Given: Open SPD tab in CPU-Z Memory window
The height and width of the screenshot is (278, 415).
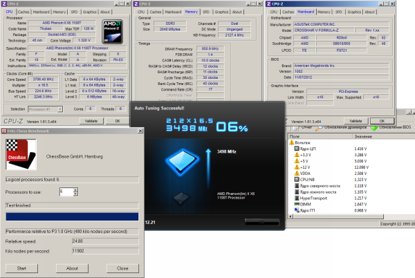Looking at the screenshot, I should [206, 12].
